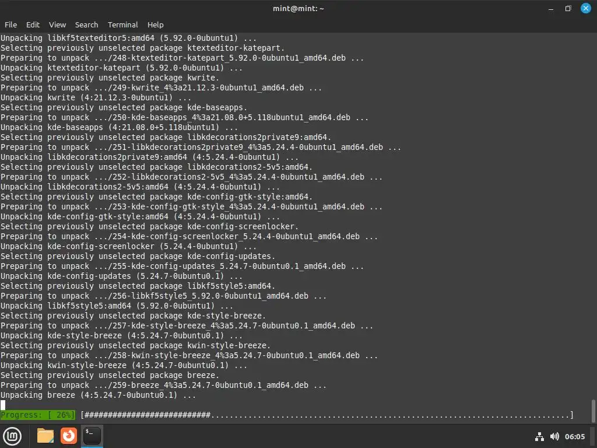Viewport: 597px width, 448px height.
Task: Click line 'Selecting previously unselected package kwrite.'
Action: [x=110, y=78]
